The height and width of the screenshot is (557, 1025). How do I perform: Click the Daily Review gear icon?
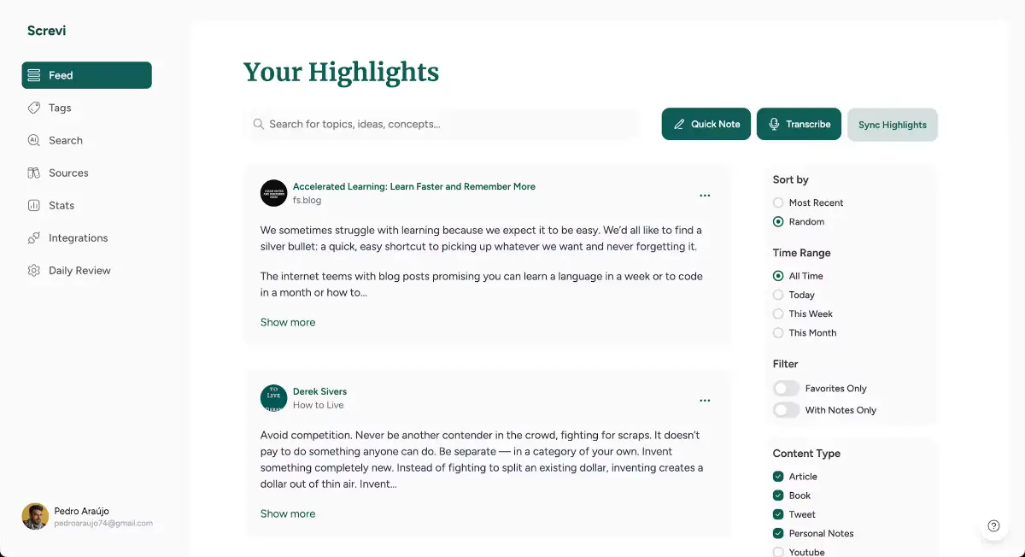coord(34,270)
